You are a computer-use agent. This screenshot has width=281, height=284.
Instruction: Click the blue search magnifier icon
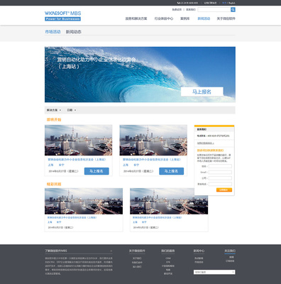coord(233,9)
